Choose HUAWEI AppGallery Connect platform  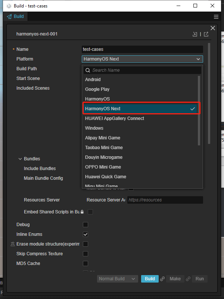[x=141, y=118]
